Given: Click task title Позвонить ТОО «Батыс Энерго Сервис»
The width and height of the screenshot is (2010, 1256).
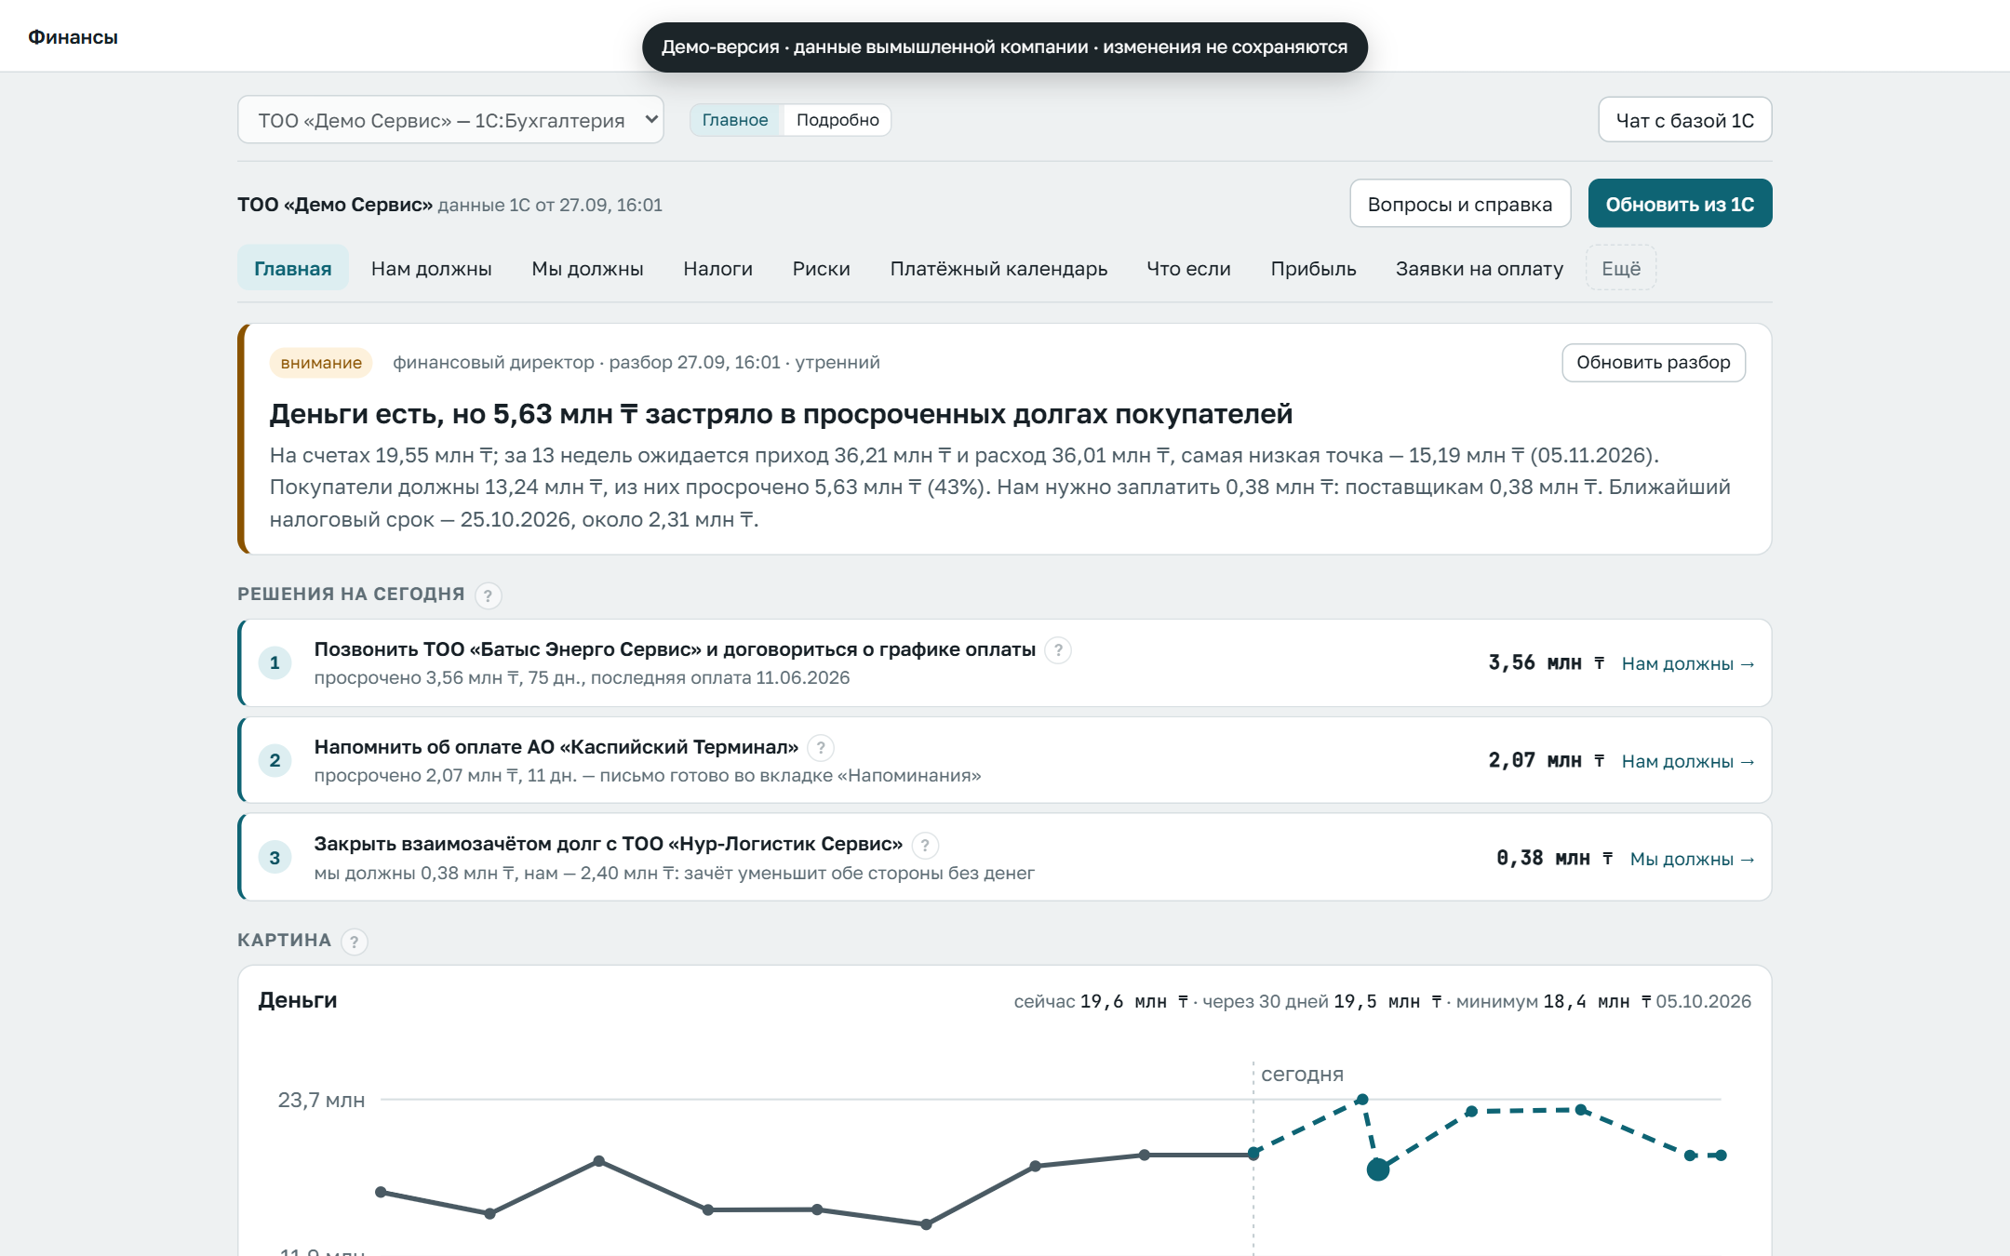Looking at the screenshot, I should pyautogui.click(x=675, y=649).
